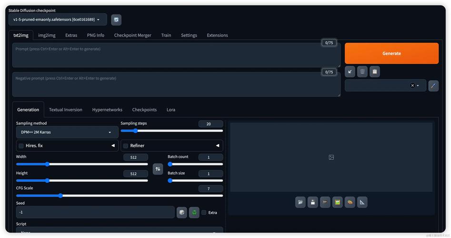Open the styles dropdown arrow
The image size is (451, 238).
pyautogui.click(x=418, y=86)
